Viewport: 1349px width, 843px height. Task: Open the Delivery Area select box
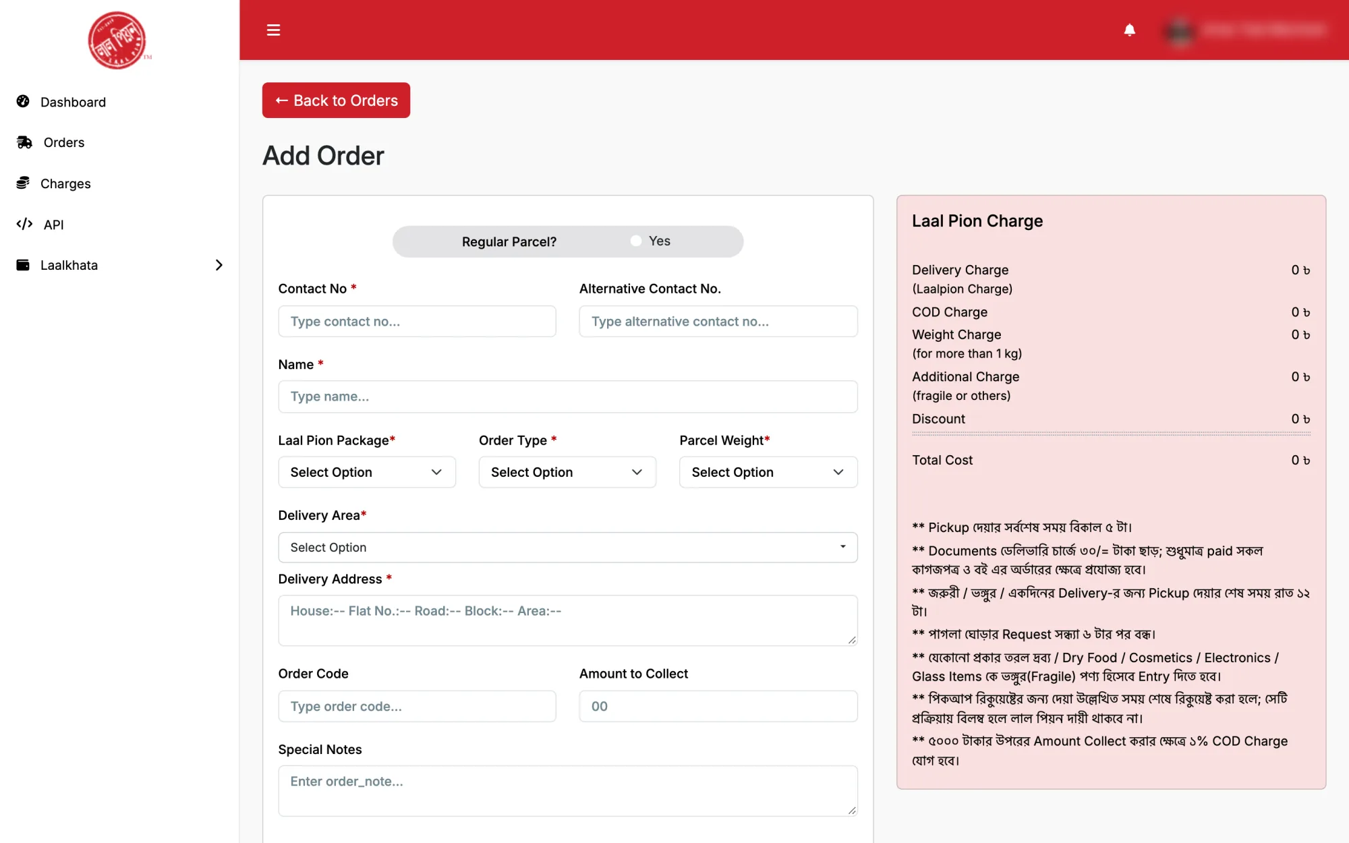568,547
